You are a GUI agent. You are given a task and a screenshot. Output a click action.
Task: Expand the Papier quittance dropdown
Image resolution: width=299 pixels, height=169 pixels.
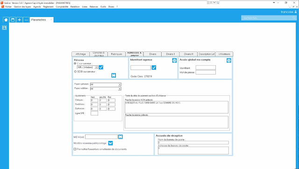click(x=120, y=84)
